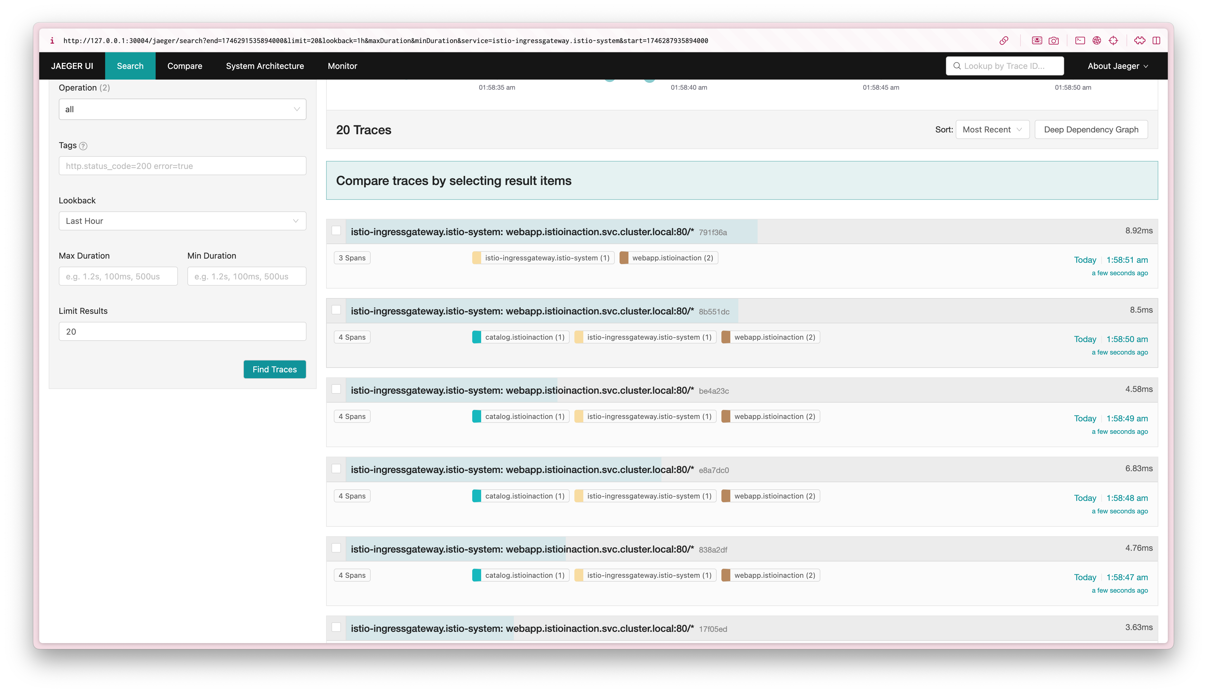Click the crosshair inspect element icon
This screenshot has height=693, width=1207.
(x=1113, y=40)
